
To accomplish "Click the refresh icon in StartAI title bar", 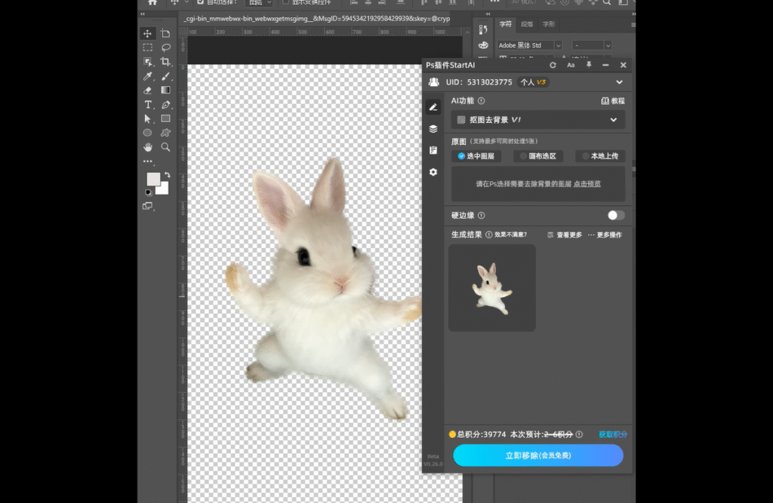I will (553, 65).
